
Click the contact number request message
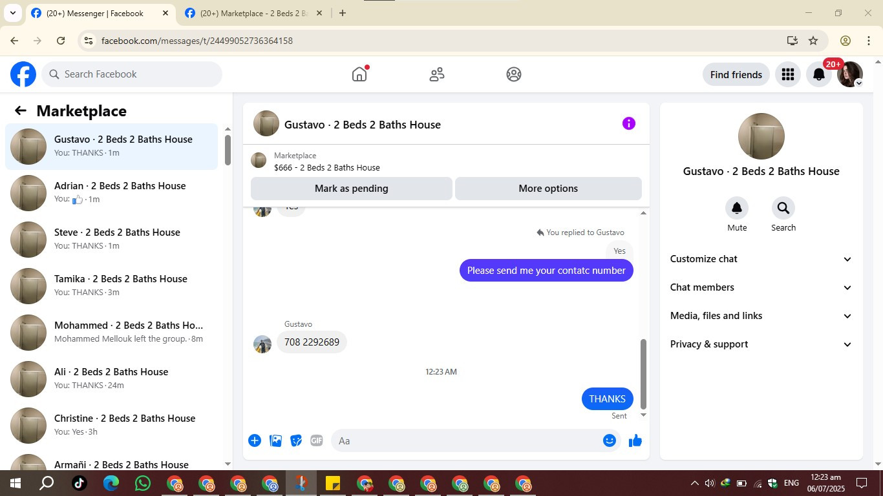[546, 271]
